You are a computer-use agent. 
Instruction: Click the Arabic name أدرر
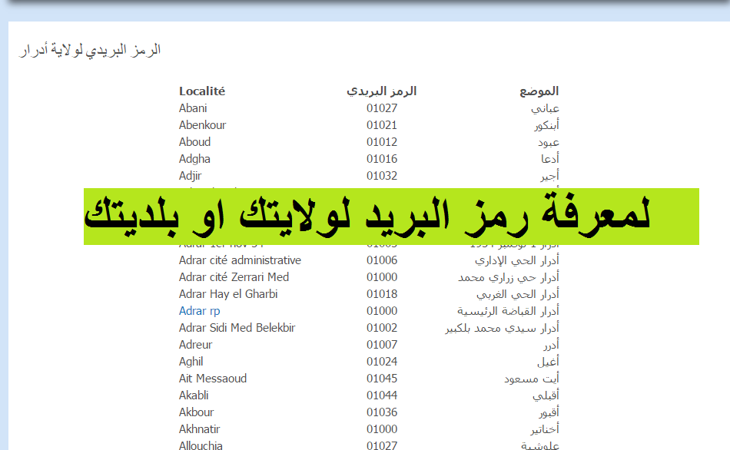coord(551,346)
